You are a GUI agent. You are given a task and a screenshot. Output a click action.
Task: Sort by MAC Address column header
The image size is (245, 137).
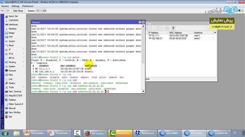click(x=181, y=33)
